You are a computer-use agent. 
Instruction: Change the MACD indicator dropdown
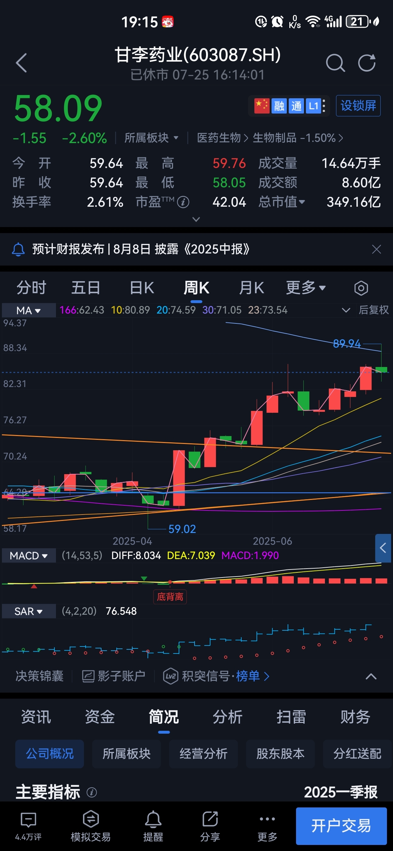(29, 556)
